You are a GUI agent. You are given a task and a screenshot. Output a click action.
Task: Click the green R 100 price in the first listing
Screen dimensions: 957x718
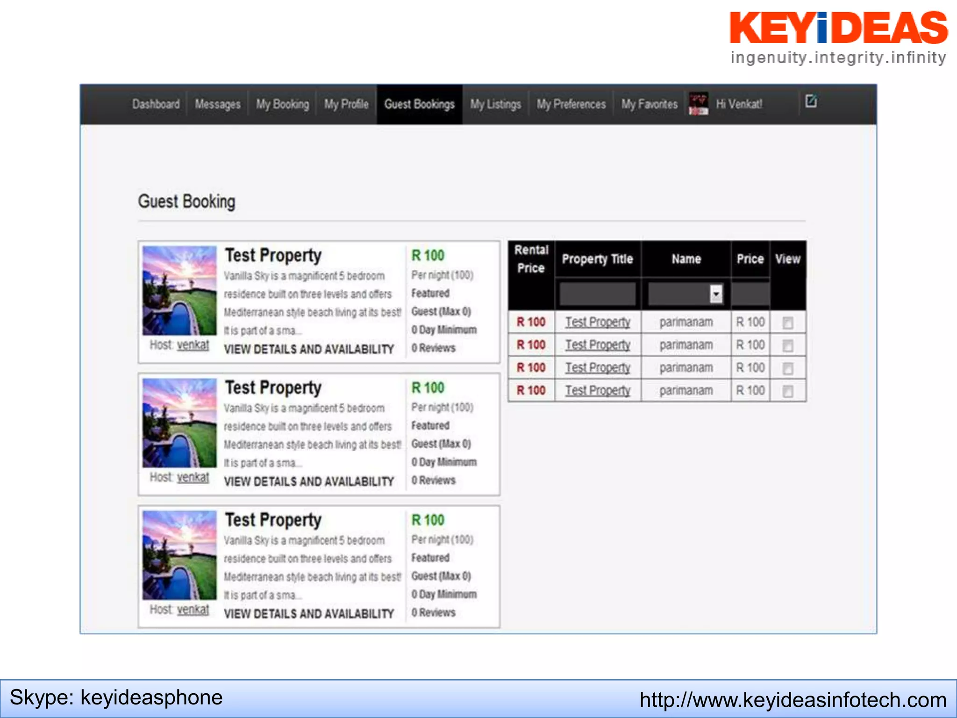pos(428,256)
